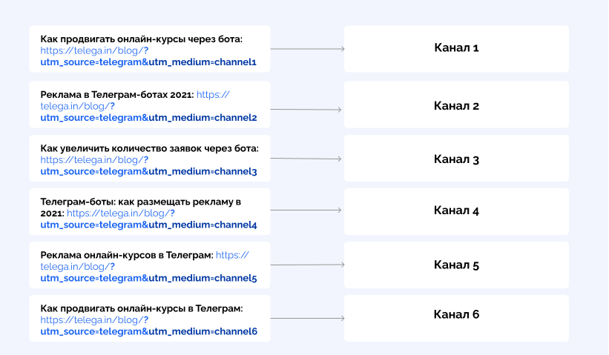This screenshot has height=355, width=609.
Task: Click the title 'Реклама в Телеграм-ботах 2021'
Action: click(116, 95)
